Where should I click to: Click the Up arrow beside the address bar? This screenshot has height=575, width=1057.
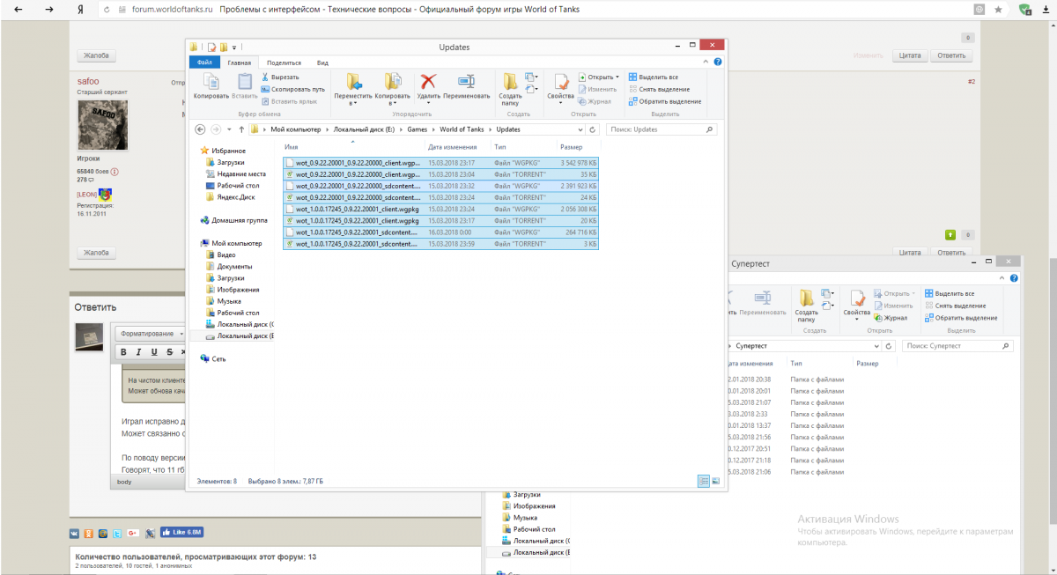241,129
